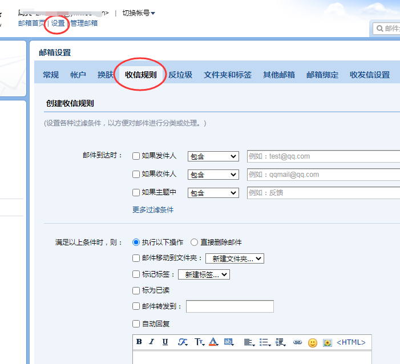Click the underline icon in the editor
This screenshot has width=400, height=364.
coord(165,342)
